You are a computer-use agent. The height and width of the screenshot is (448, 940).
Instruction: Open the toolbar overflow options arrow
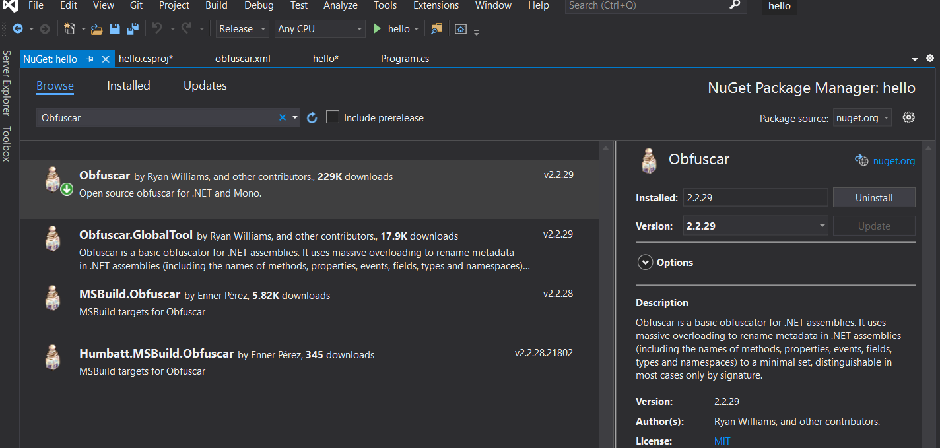point(477,32)
